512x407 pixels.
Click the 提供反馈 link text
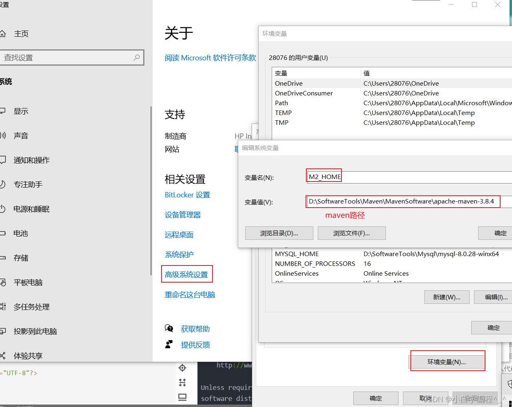pyautogui.click(x=195, y=345)
